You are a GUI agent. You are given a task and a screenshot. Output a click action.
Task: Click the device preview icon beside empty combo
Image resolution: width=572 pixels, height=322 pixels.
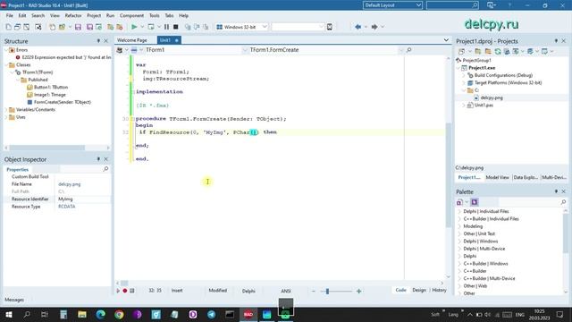pyautogui.click(x=330, y=27)
